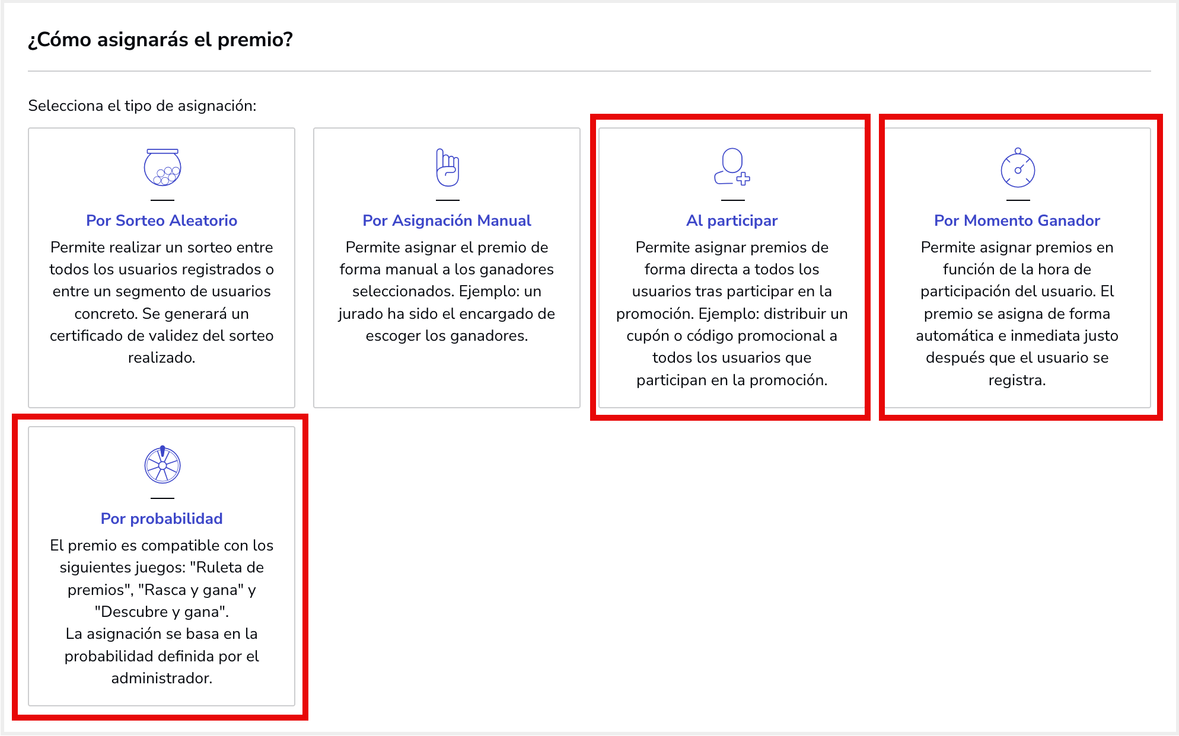Click "Selecciona el tipo de asignación:" label
The height and width of the screenshot is (736, 1179).
tap(142, 105)
